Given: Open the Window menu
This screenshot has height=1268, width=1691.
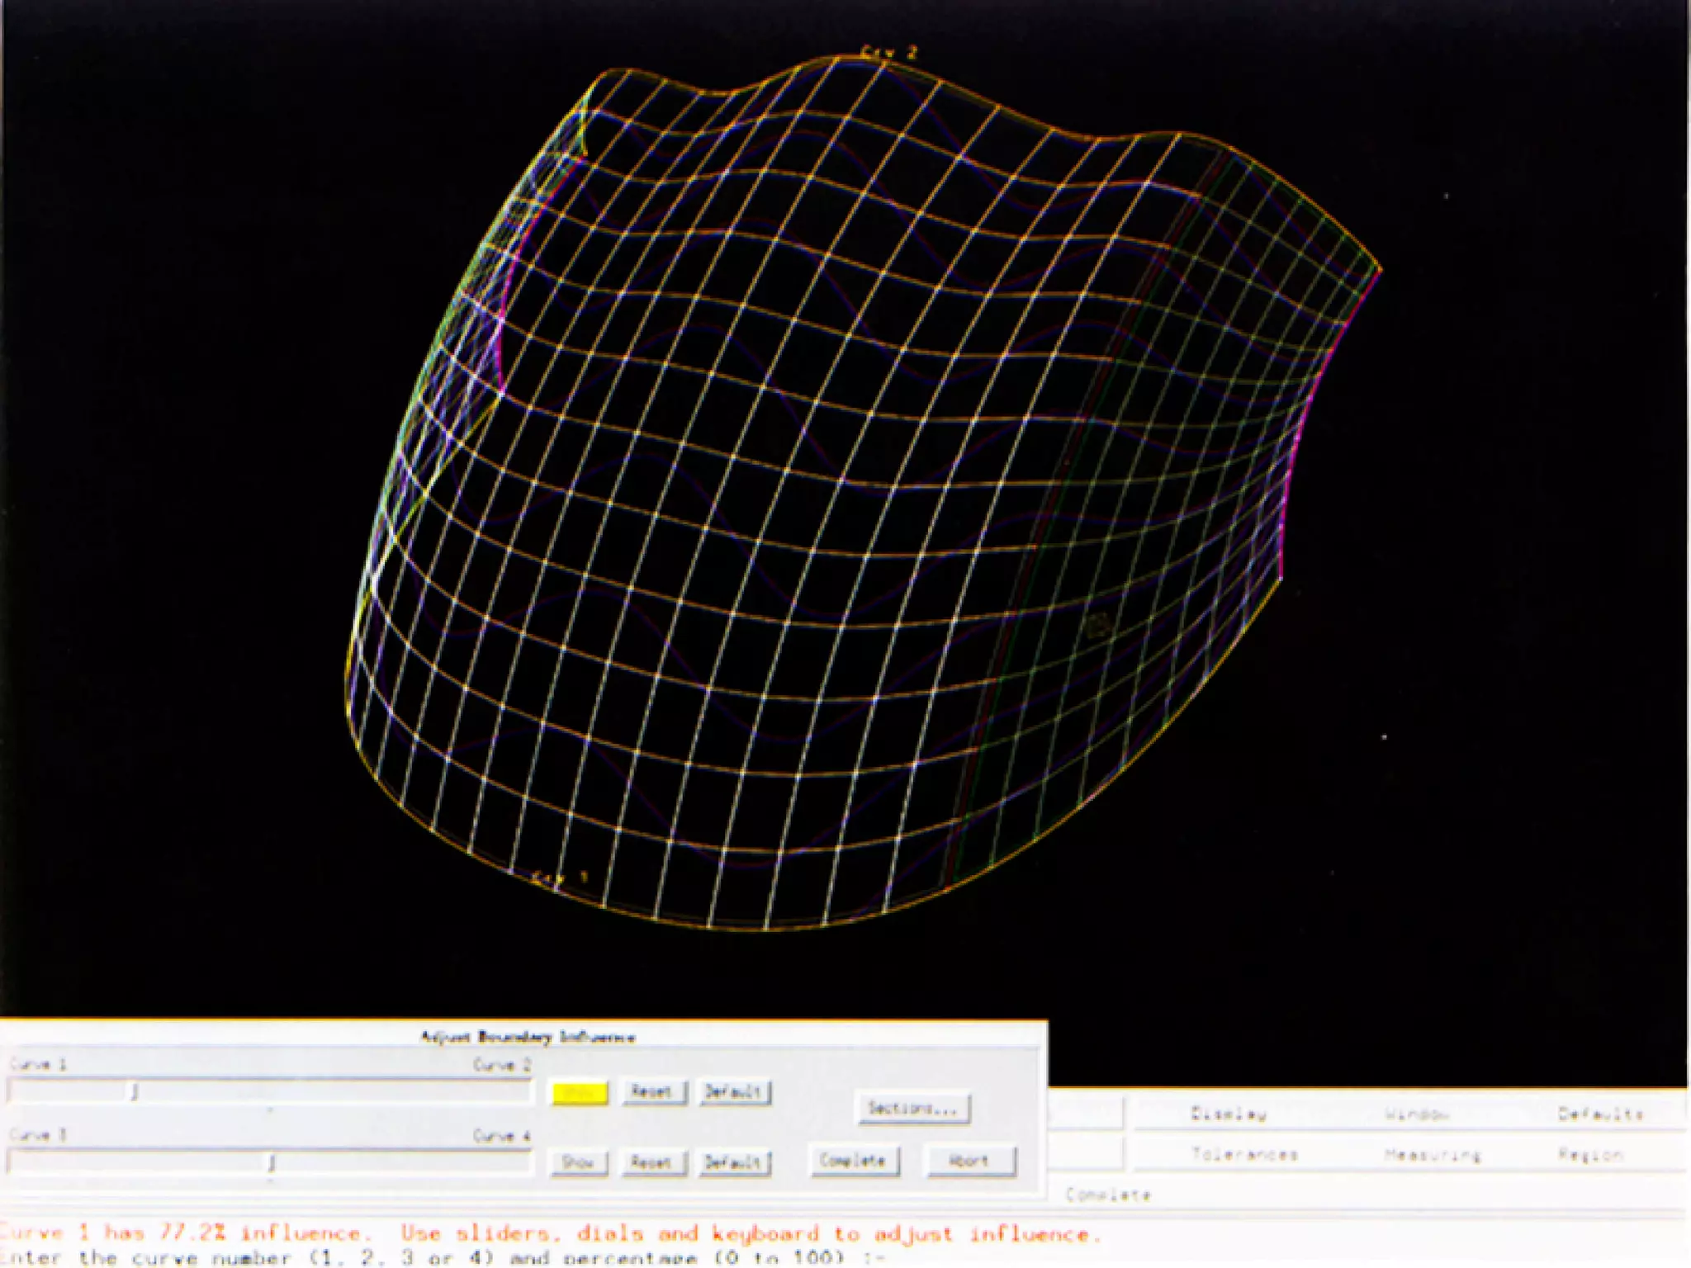Looking at the screenshot, I should pos(1417,1114).
